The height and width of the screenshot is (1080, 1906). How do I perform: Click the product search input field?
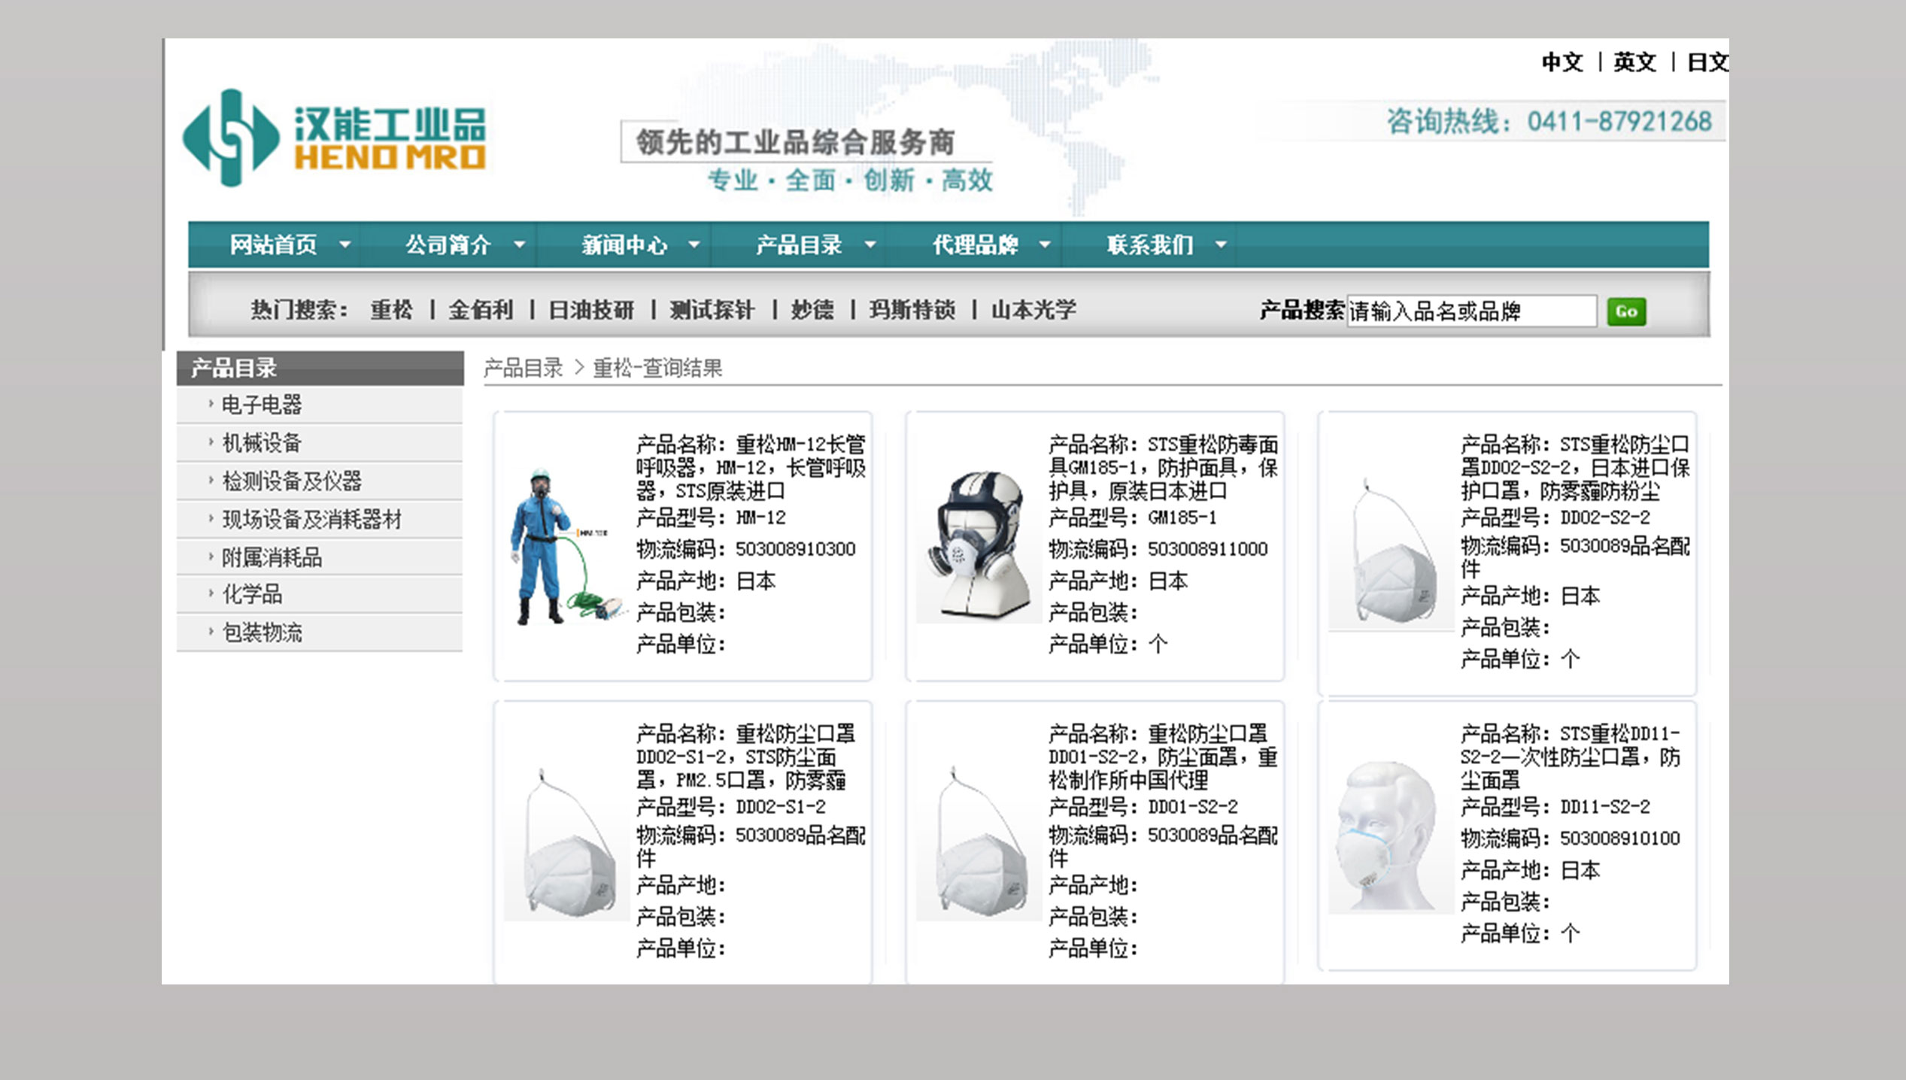[1470, 311]
